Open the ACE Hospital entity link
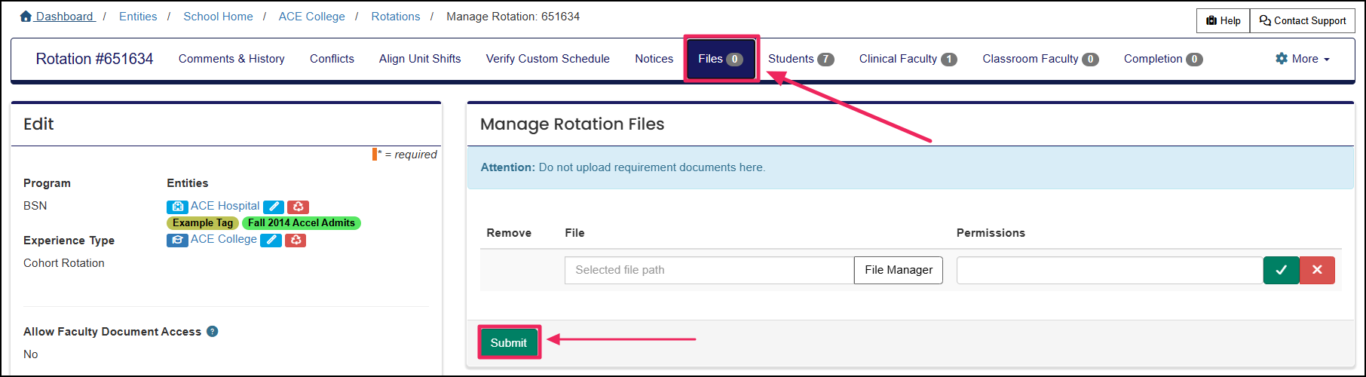Screen dimensions: 1366x377 click(225, 206)
